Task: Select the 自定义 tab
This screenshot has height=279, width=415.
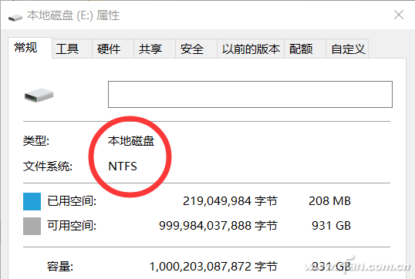Action: 347,49
